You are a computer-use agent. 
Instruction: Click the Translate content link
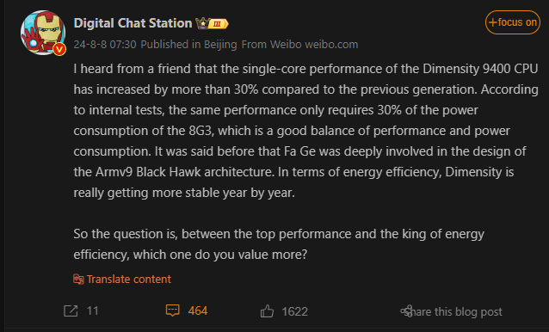click(x=128, y=280)
